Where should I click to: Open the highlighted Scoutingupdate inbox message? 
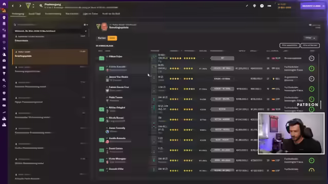coord(50,57)
